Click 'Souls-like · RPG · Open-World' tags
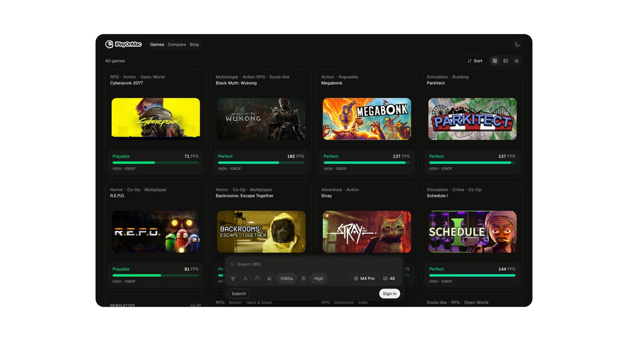This screenshot has width=628, height=341. 457,302
